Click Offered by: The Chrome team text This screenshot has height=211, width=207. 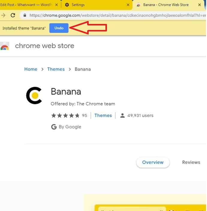[x=83, y=104]
